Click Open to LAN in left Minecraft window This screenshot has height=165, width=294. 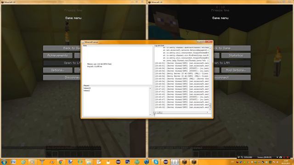pos(62,63)
